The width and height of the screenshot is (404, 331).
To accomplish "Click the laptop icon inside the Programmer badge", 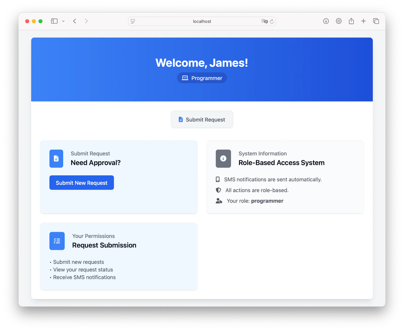I will [185, 78].
